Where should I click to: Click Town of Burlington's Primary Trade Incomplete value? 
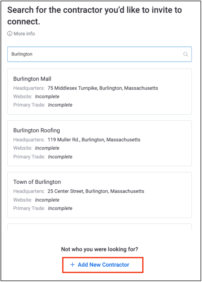click(60, 208)
